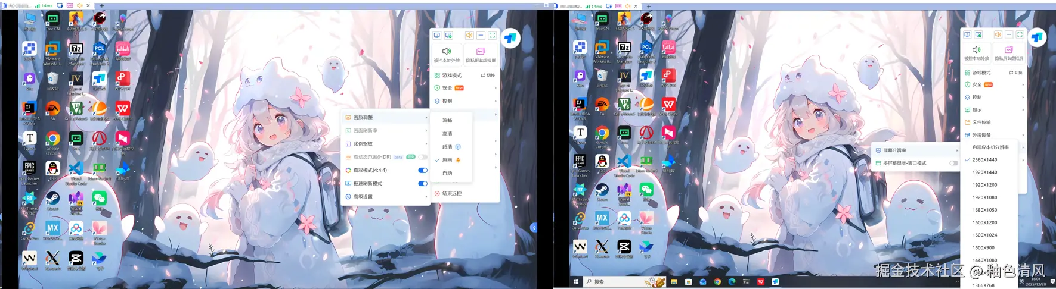Click orange speaker icon in right panel toolbar

(998, 34)
